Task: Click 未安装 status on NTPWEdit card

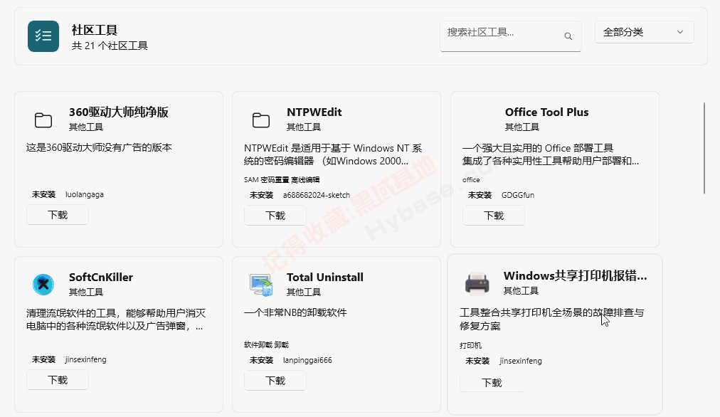Action: (261, 195)
